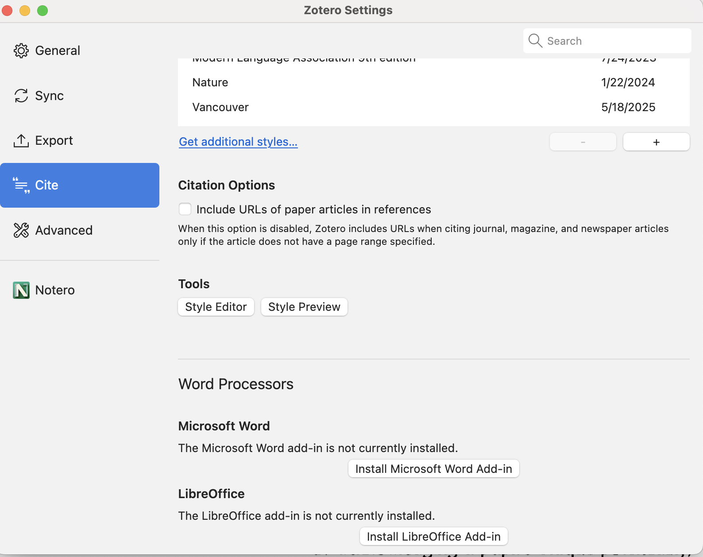Install the Microsoft Word Add-in

click(x=434, y=469)
